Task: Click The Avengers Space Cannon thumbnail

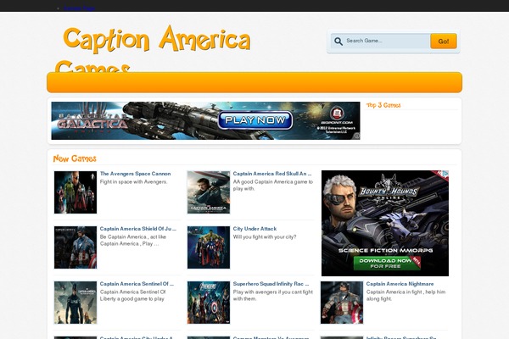Action: coord(76,192)
